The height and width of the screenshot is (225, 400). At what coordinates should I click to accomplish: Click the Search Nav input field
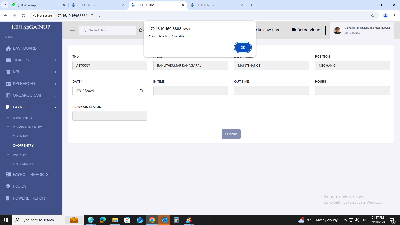[110, 30]
